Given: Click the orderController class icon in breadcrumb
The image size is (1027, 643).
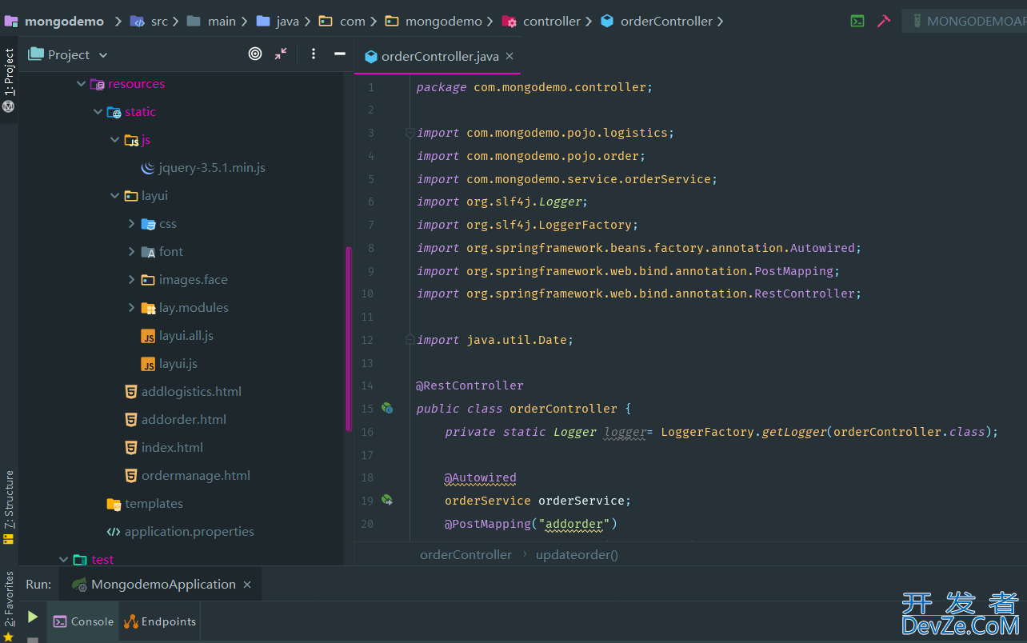Looking at the screenshot, I should tap(607, 22).
